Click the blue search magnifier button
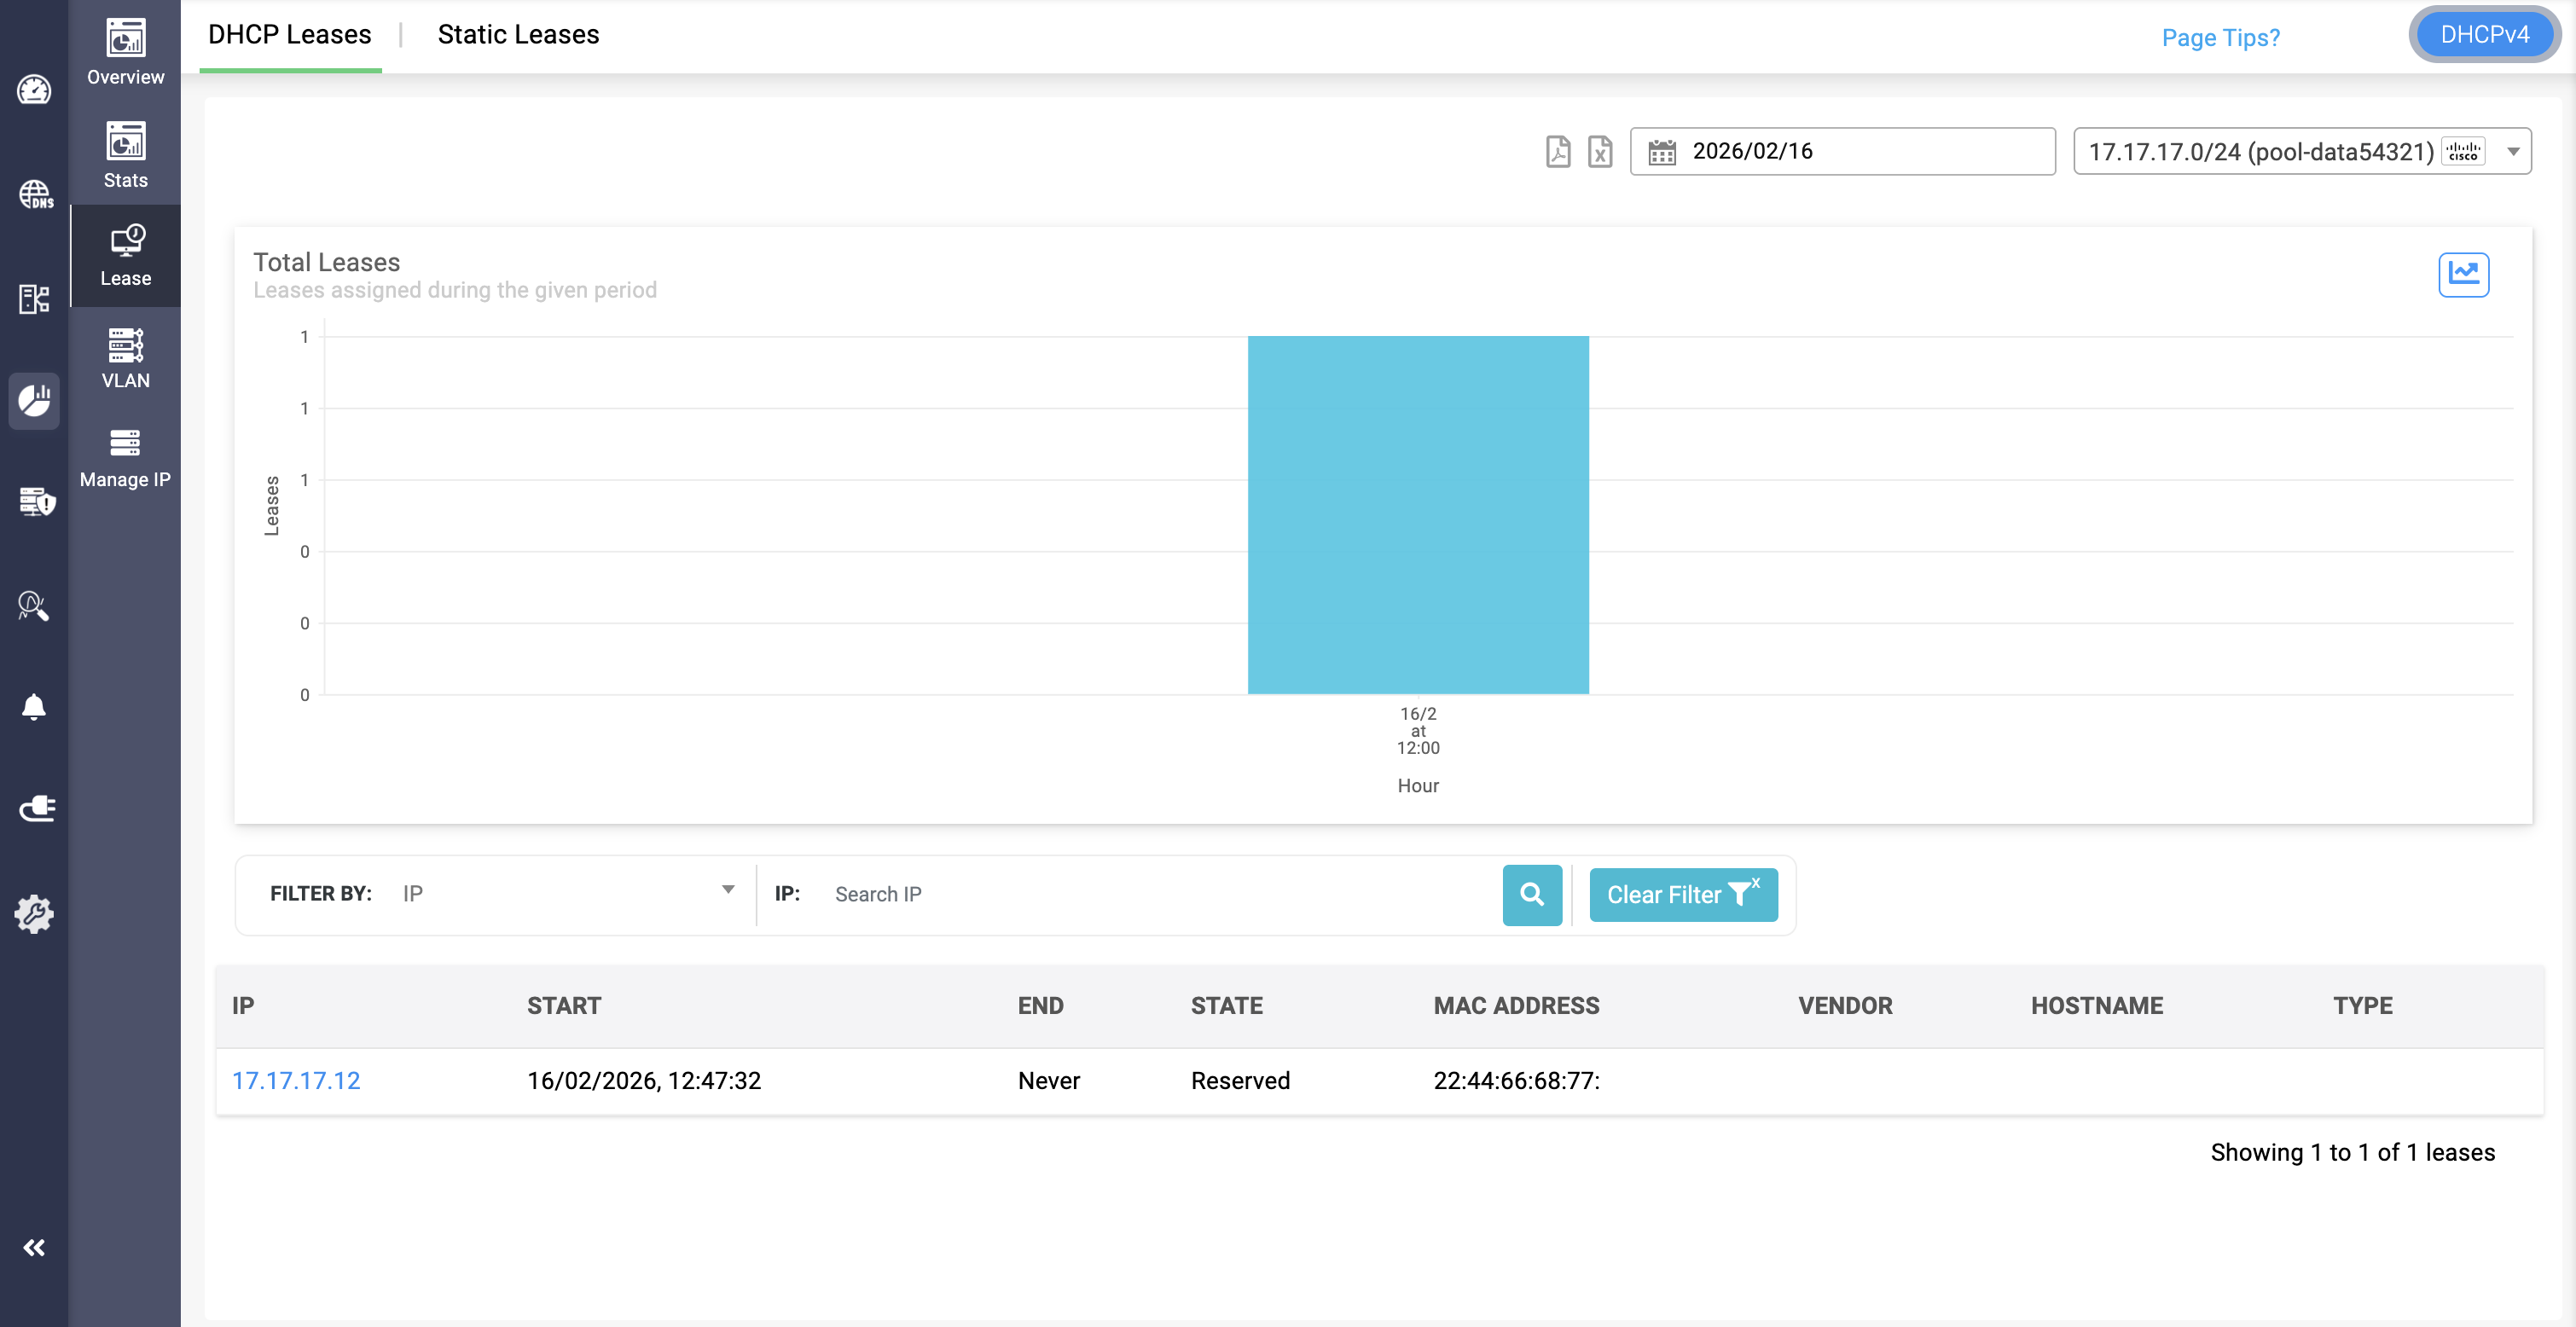This screenshot has width=2576, height=1327. click(x=1531, y=894)
